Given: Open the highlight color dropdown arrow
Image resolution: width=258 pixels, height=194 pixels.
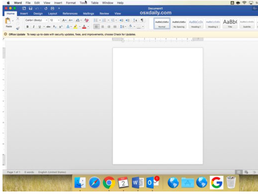Looking at the screenshot, I should coord(80,27).
